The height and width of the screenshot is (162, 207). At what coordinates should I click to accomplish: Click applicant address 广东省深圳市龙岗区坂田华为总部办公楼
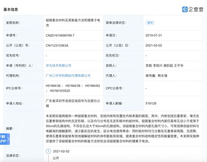click(73, 103)
